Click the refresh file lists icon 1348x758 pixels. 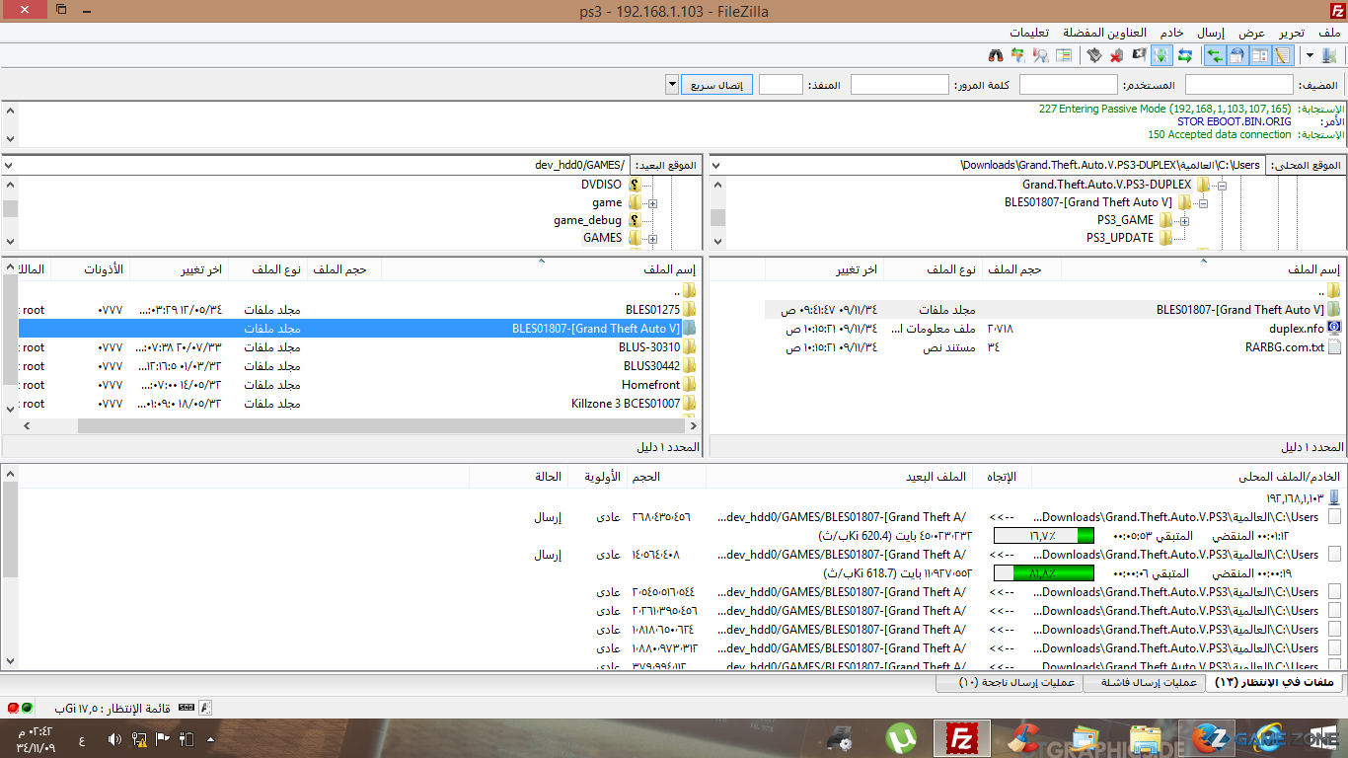[x=1185, y=56]
